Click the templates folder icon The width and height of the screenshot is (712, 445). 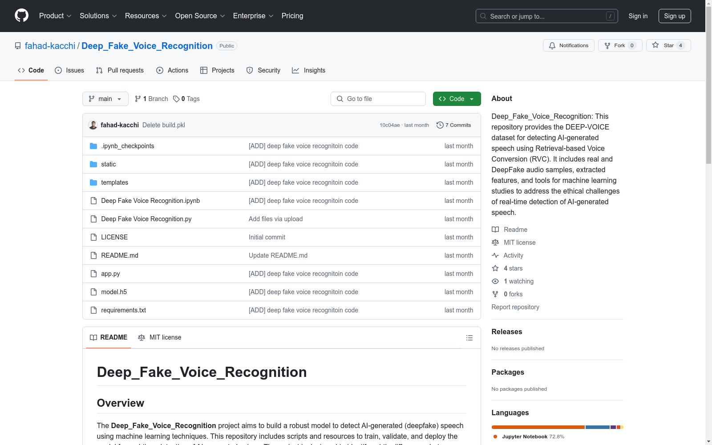coord(93,182)
